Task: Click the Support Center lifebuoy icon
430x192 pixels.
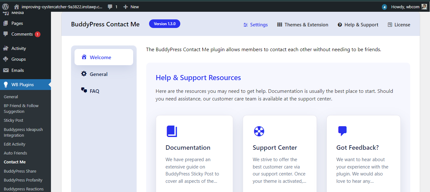Action: point(259,131)
